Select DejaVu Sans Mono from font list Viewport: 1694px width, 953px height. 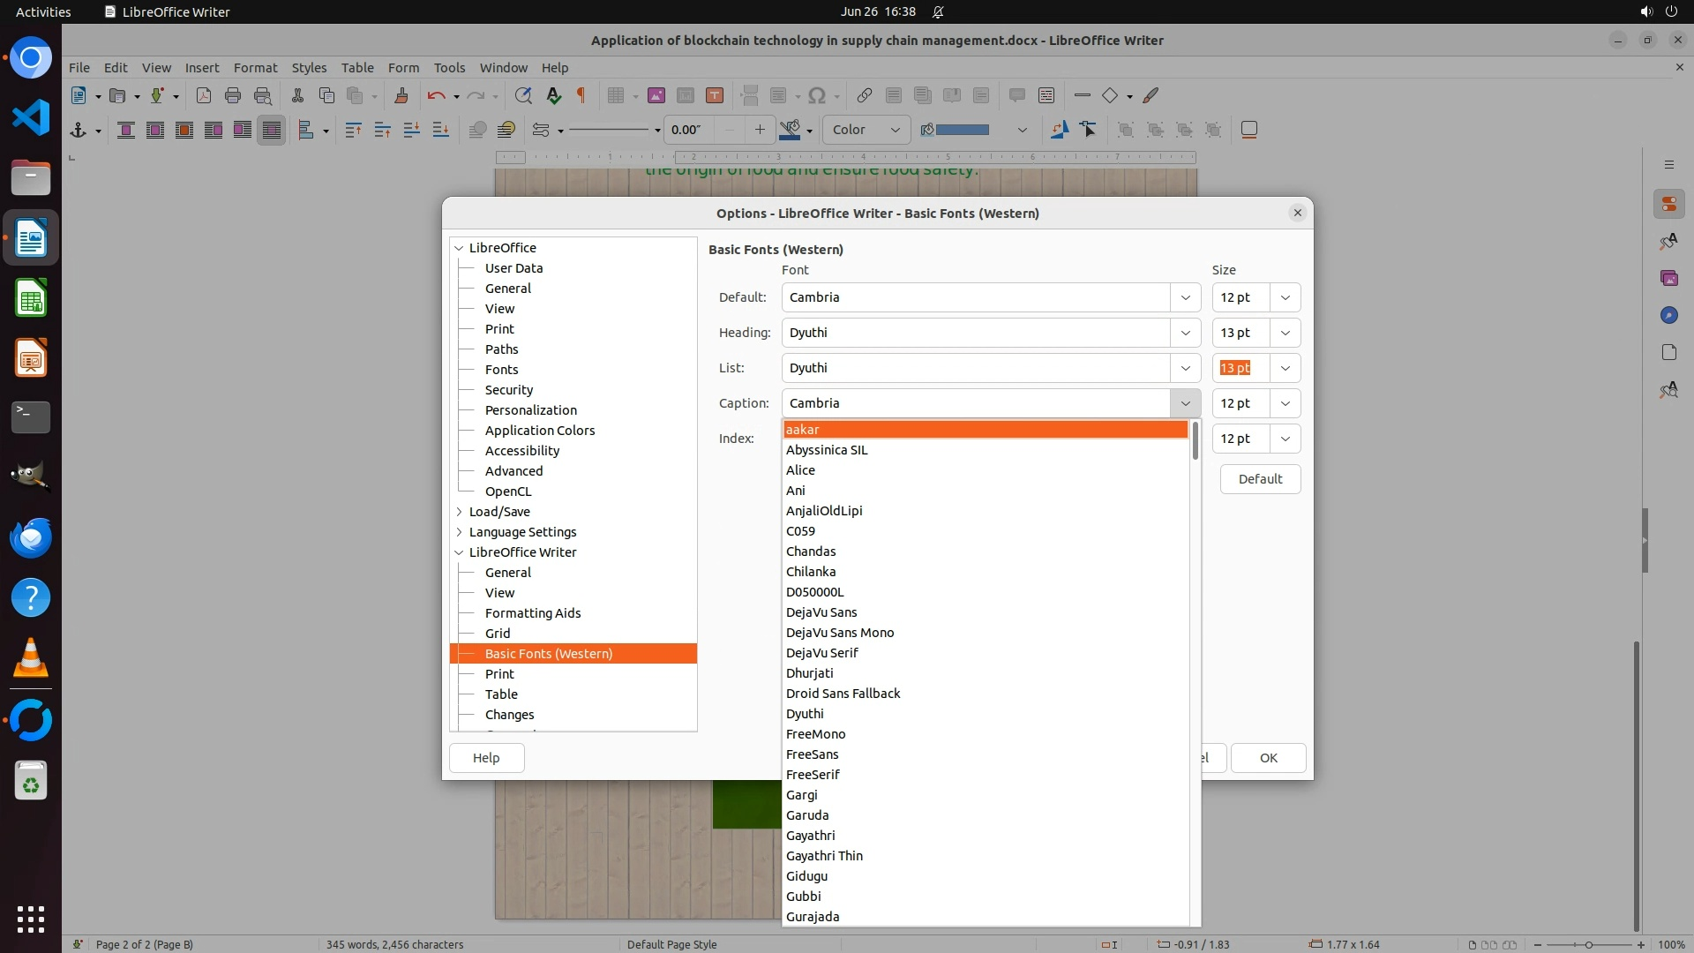[840, 633]
